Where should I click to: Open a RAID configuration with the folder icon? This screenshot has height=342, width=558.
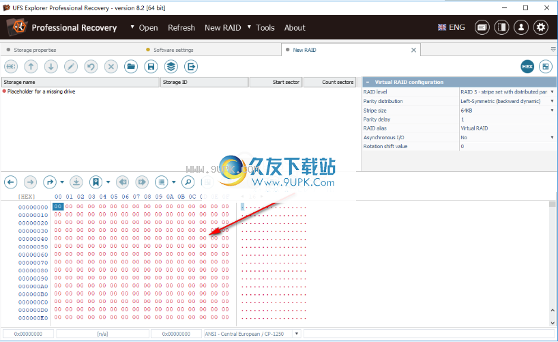pyautogui.click(x=131, y=67)
